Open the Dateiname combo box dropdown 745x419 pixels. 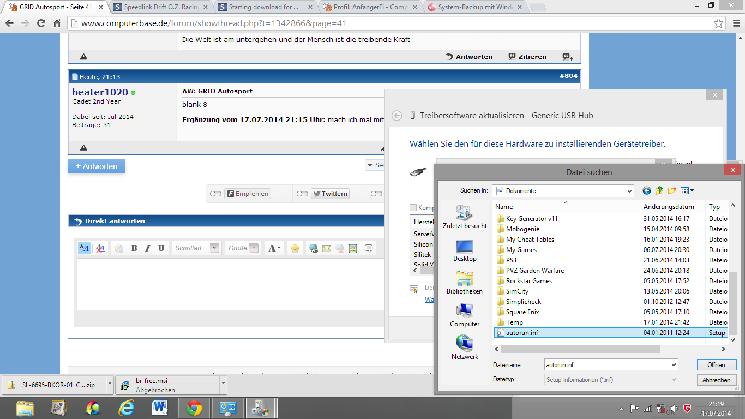(674, 364)
